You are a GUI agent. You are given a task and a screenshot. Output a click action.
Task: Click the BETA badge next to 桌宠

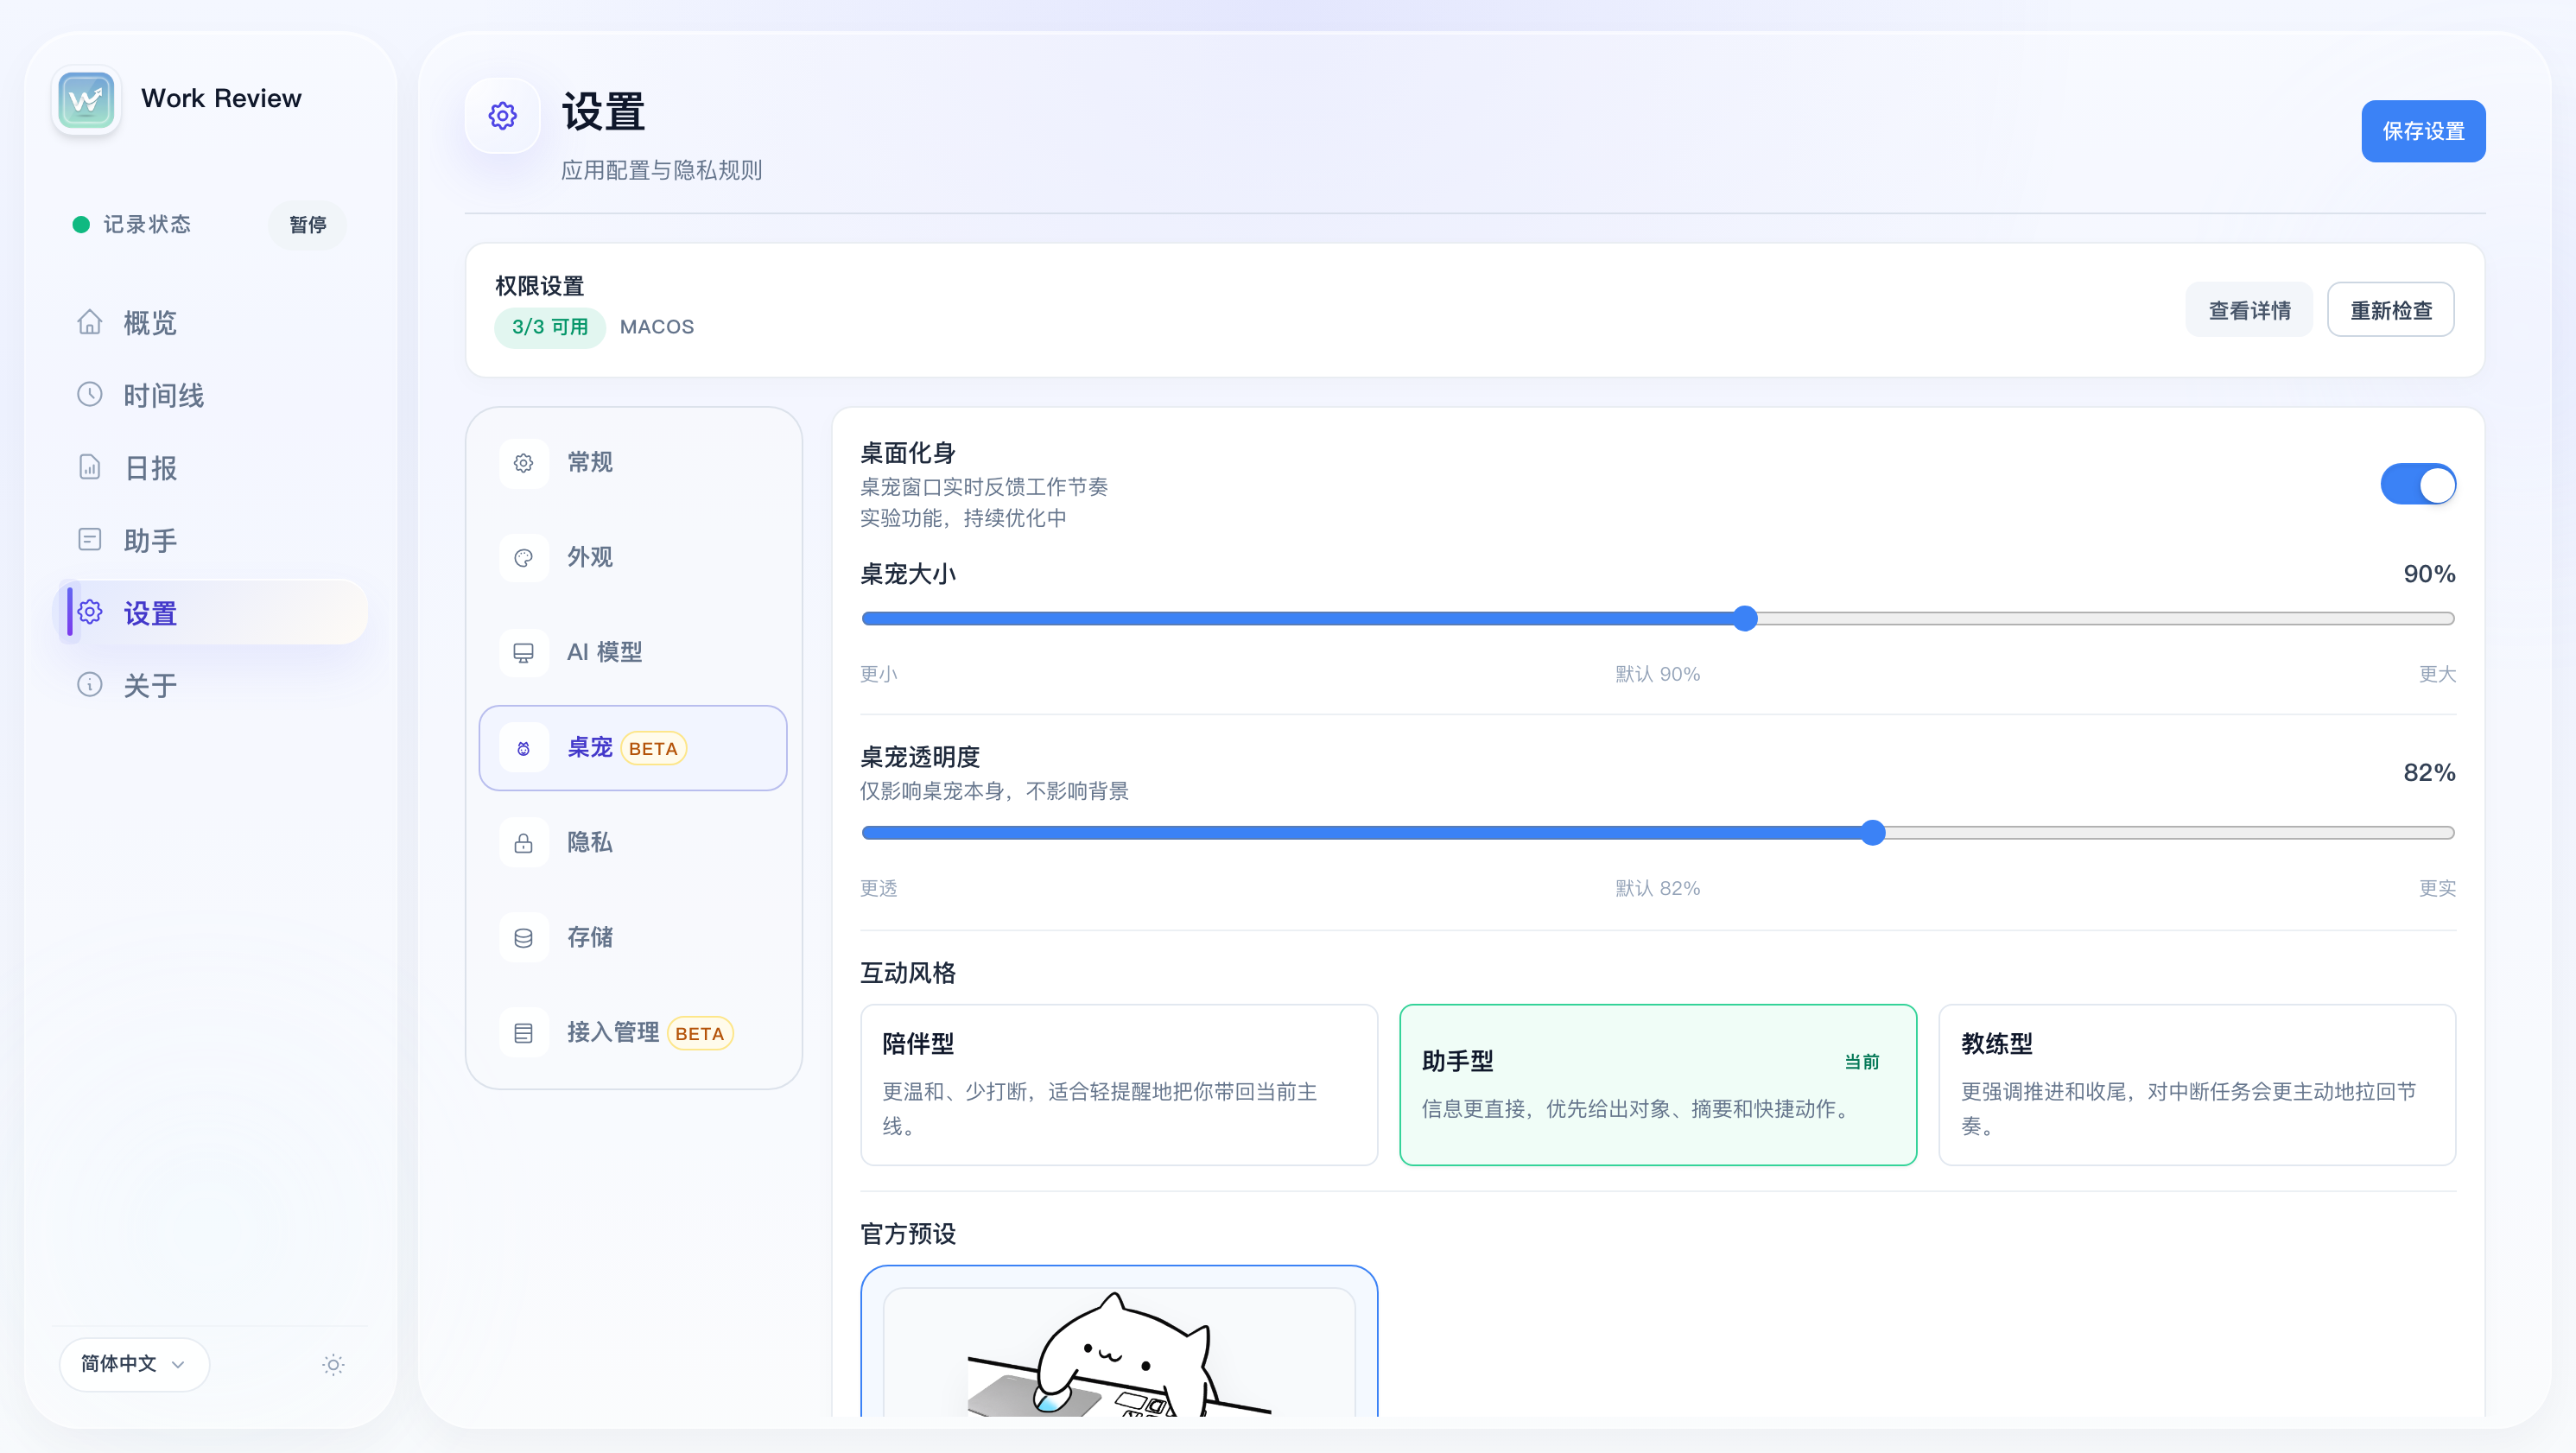653,749
